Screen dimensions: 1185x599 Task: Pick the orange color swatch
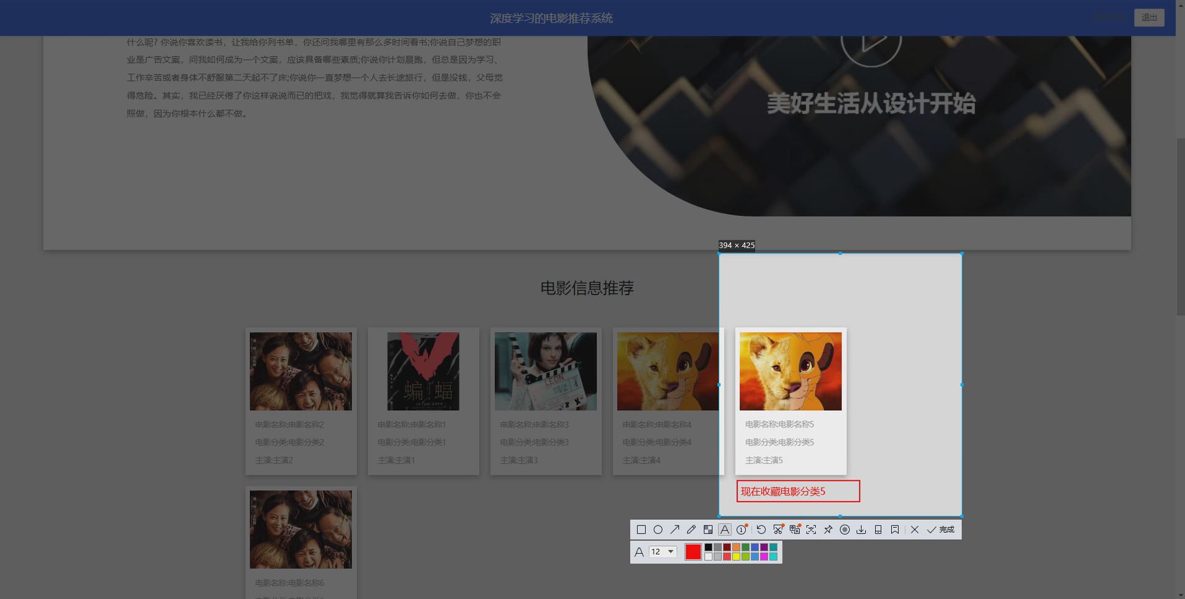coord(736,547)
